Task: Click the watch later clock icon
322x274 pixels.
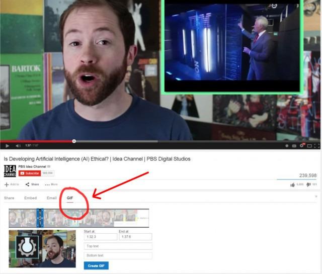Action: [x=287, y=146]
